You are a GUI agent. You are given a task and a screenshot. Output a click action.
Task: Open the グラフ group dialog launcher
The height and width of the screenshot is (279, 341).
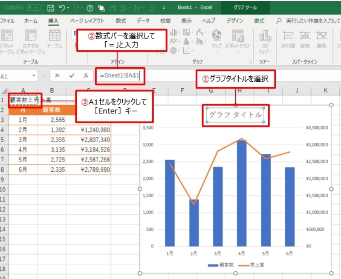pos(250,62)
